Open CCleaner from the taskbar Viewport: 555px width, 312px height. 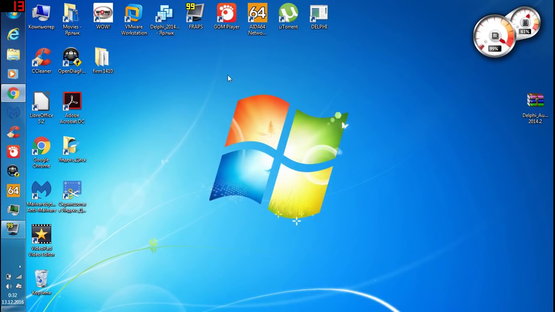[x=13, y=132]
